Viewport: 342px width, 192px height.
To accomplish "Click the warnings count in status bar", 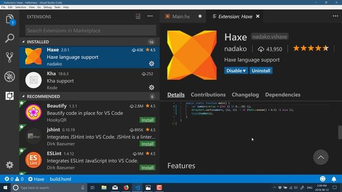I will click(19, 179).
